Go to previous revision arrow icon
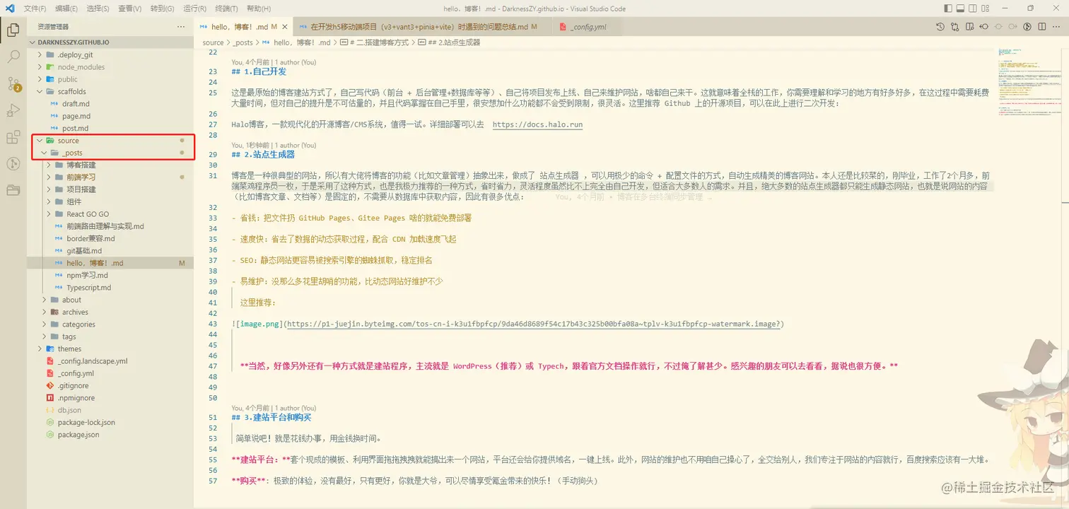 point(983,27)
